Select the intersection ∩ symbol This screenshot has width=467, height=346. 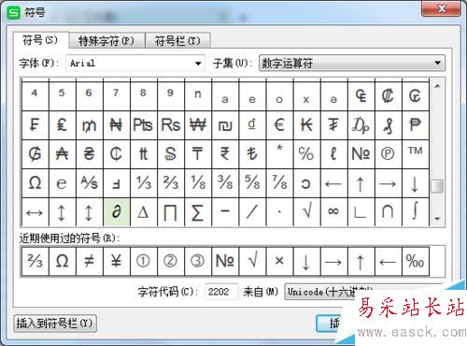coord(389,212)
